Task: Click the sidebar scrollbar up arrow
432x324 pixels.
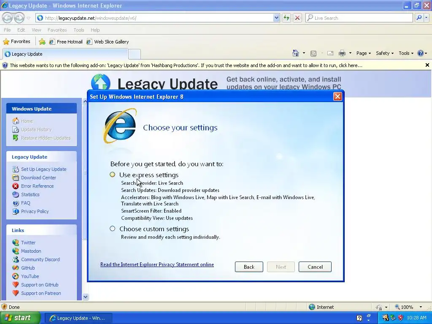Action: [85, 101]
